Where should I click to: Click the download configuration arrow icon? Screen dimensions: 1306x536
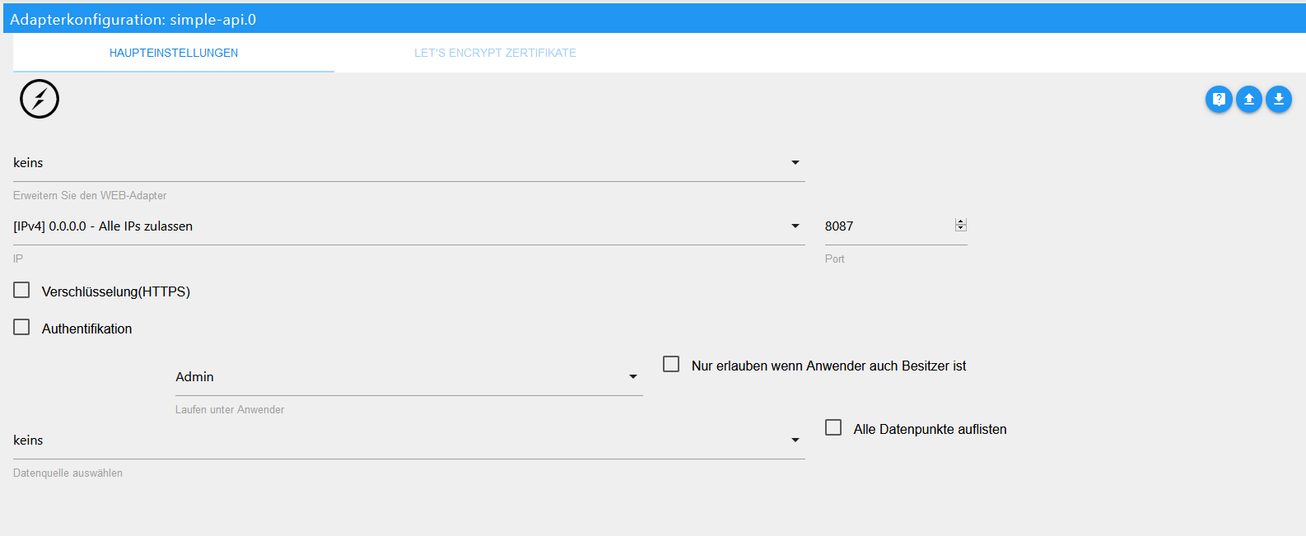coord(1278,100)
